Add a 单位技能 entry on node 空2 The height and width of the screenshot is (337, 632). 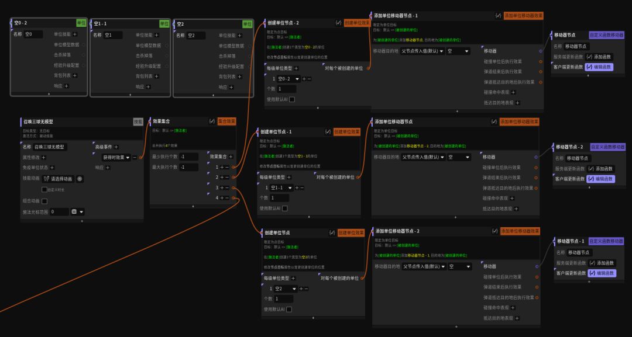tap(240, 36)
